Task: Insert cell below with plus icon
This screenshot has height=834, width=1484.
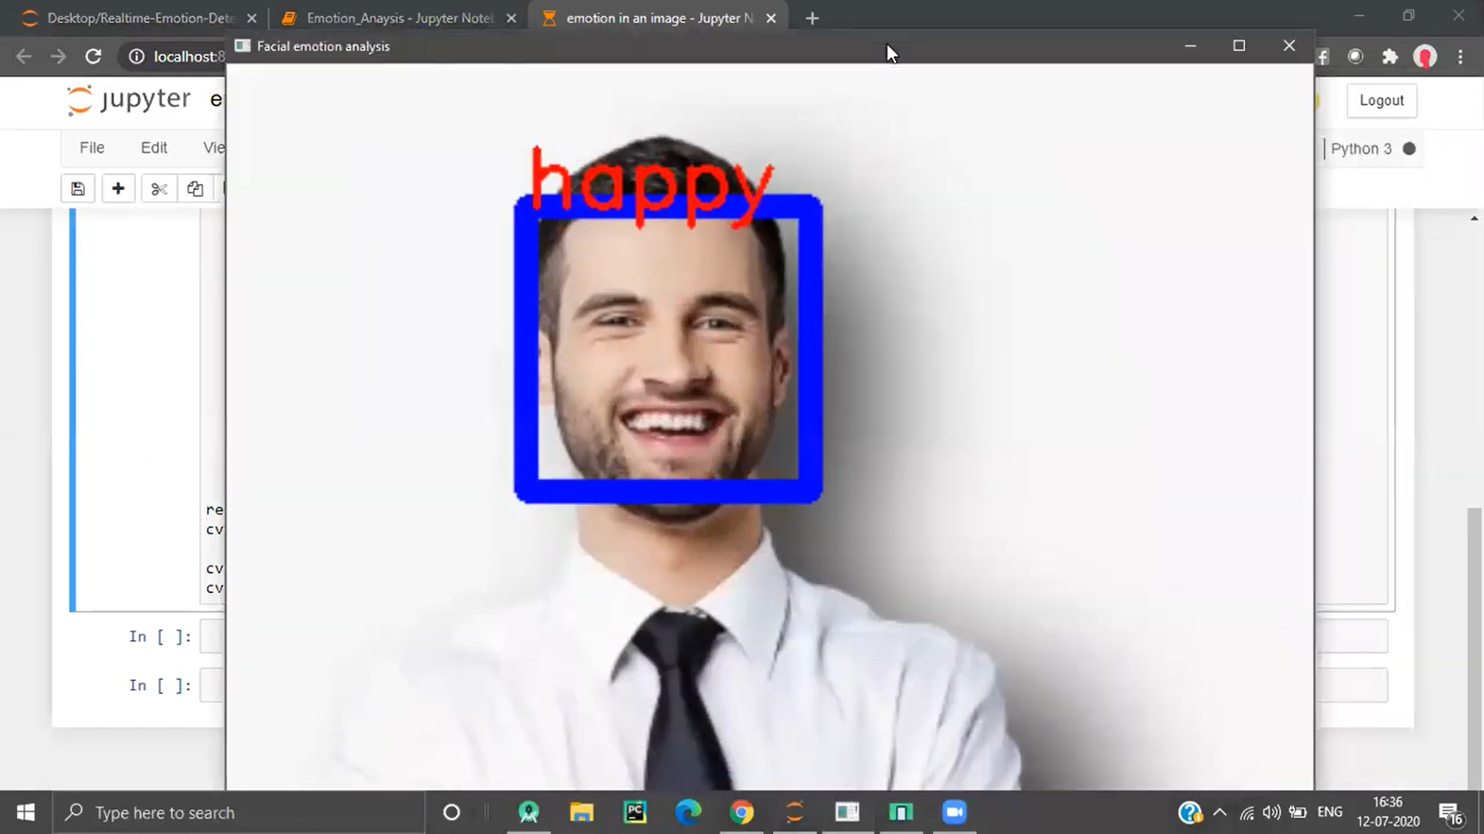Action: click(117, 188)
